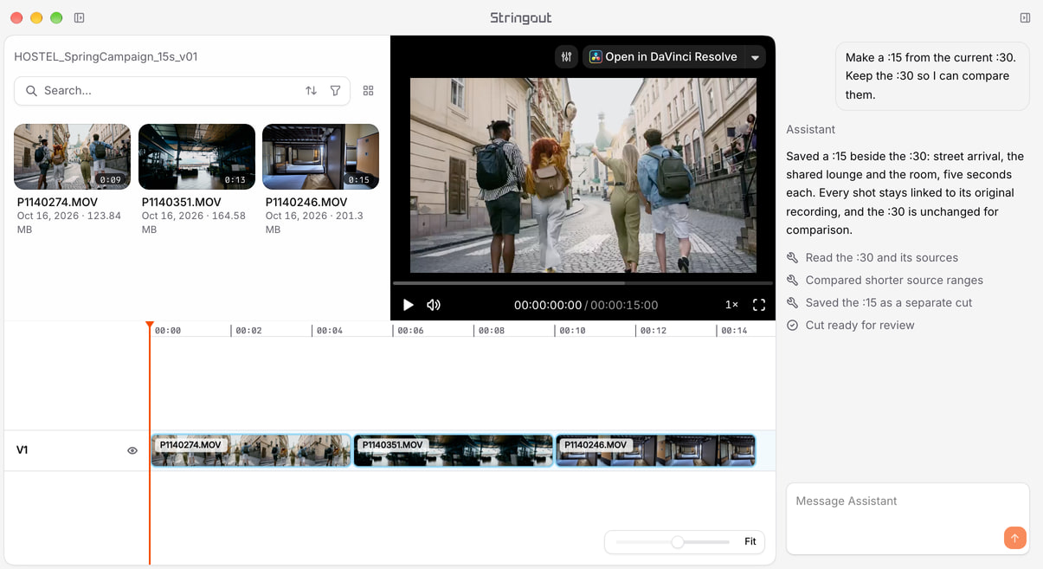
Task: Click the P1140246.MOV file name label
Action: click(x=306, y=203)
